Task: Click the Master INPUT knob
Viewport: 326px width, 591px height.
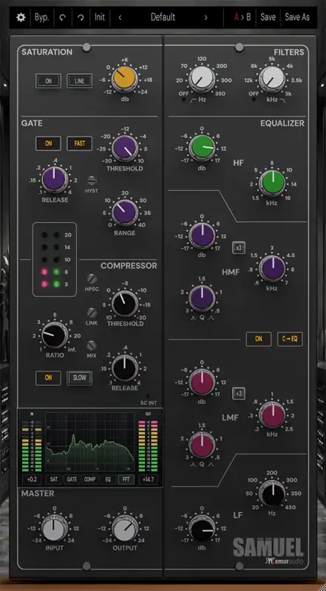Action: pos(55,527)
